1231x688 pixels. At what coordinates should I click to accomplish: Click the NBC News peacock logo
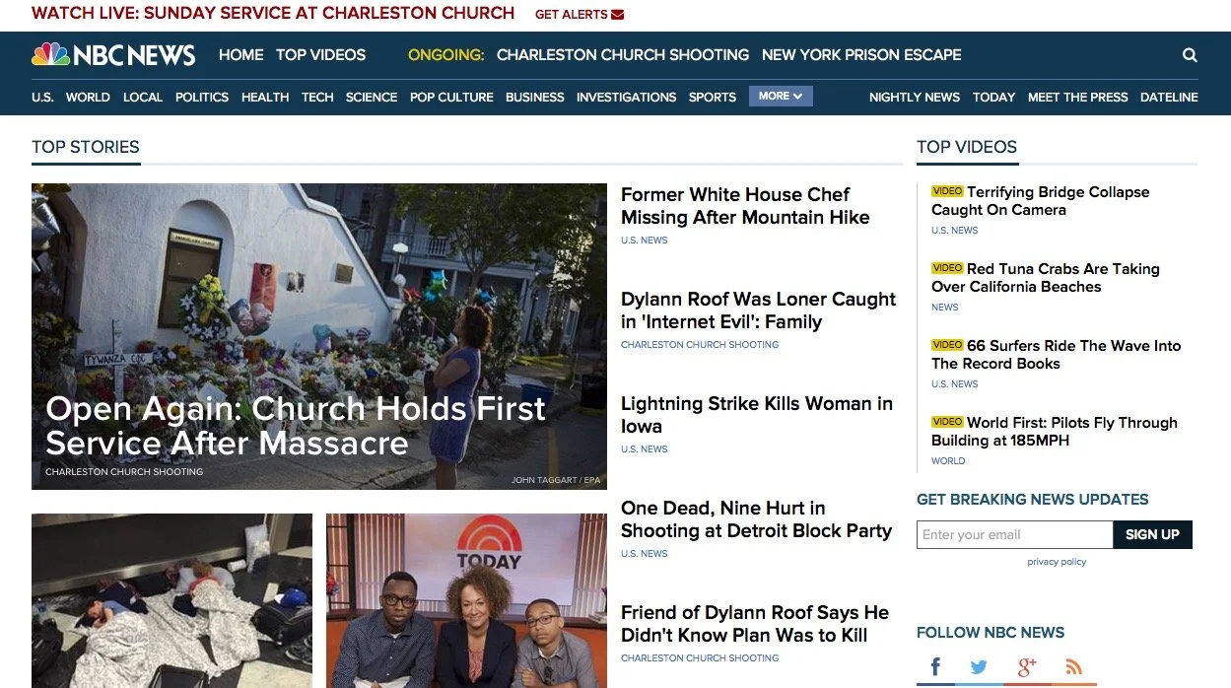click(x=50, y=55)
